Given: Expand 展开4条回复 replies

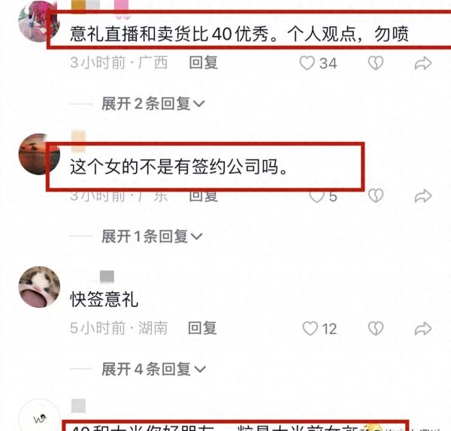Looking at the screenshot, I should (153, 369).
